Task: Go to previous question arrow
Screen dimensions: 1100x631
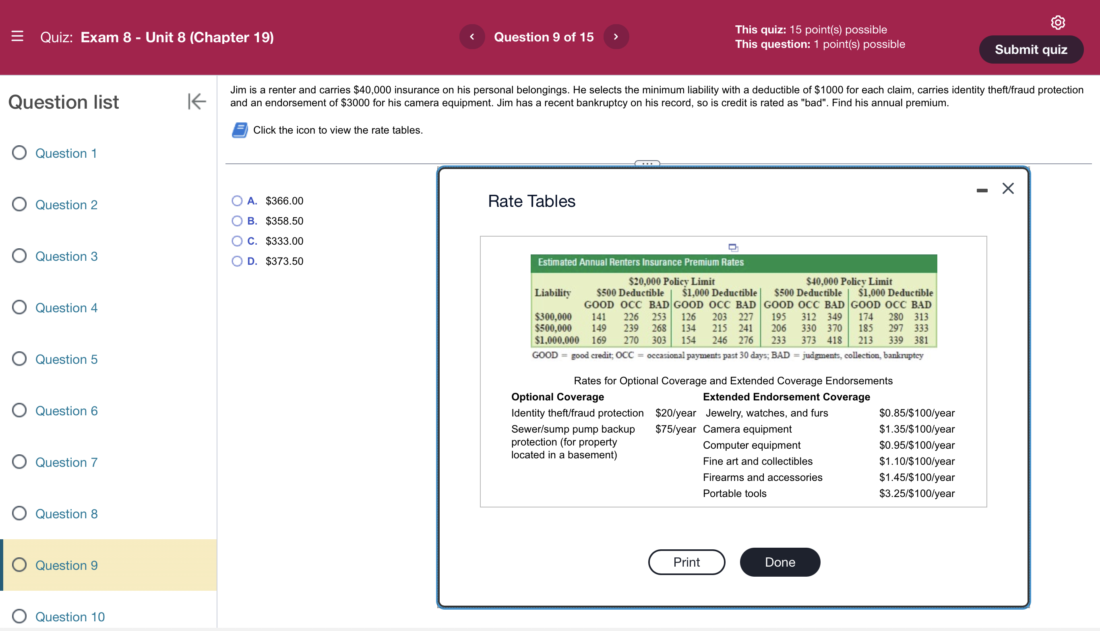Action: click(x=472, y=37)
